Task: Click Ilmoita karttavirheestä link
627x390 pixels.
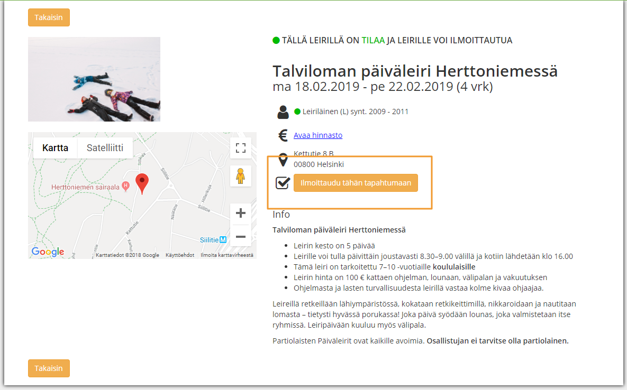Action: tap(227, 255)
